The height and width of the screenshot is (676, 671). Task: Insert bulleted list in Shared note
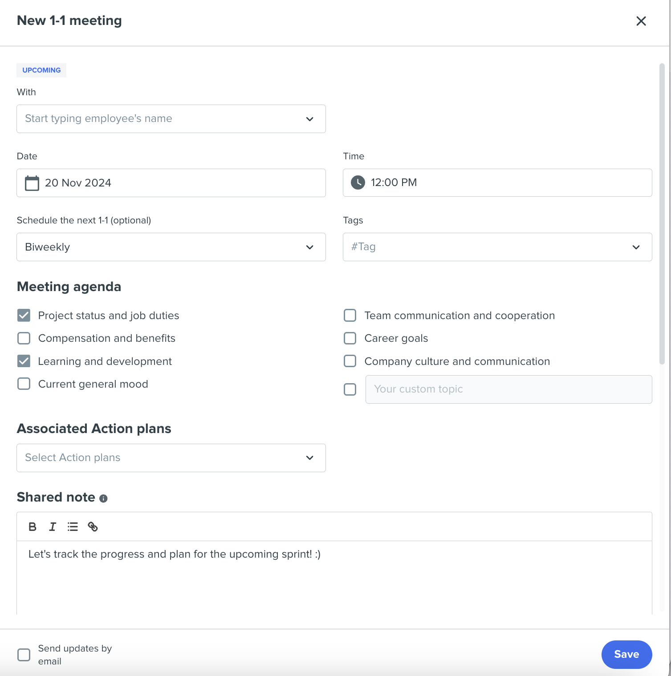point(73,527)
